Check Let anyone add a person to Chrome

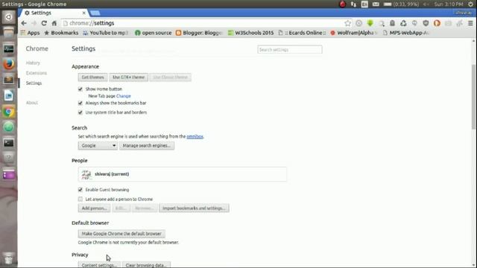(80, 200)
